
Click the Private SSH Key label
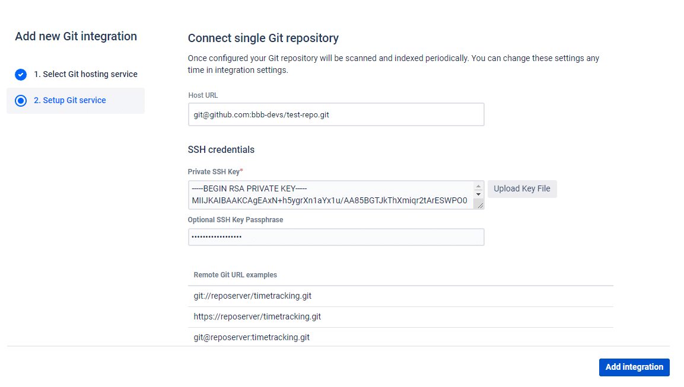[214, 172]
